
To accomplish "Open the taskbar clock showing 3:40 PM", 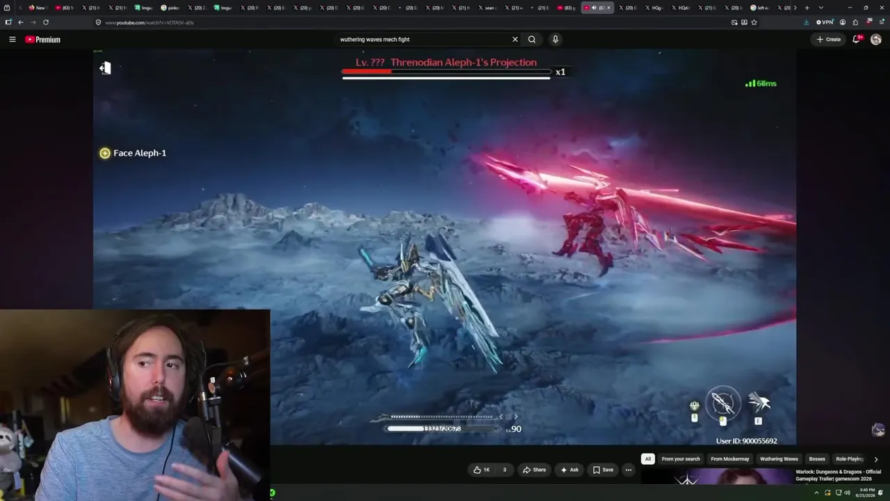I will click(x=866, y=493).
